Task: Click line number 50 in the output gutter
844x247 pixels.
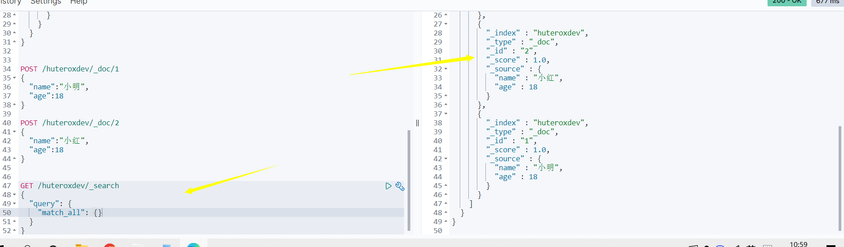Action: click(438, 231)
